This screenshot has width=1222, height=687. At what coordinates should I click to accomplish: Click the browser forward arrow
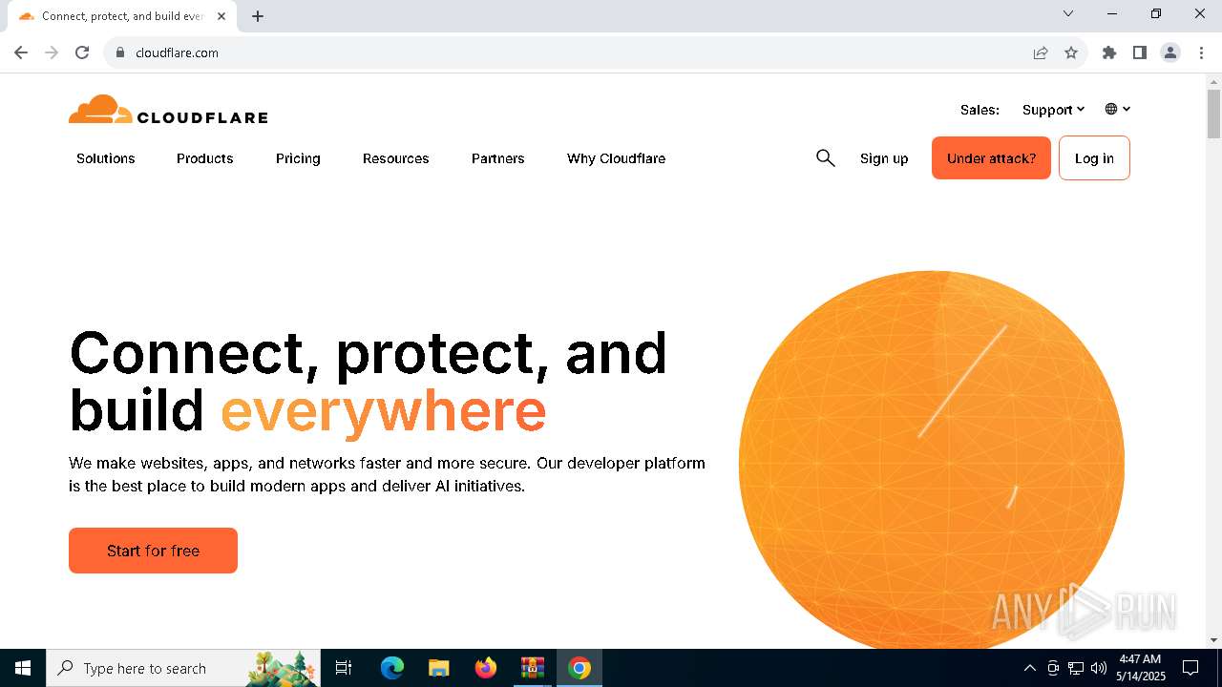(x=52, y=52)
